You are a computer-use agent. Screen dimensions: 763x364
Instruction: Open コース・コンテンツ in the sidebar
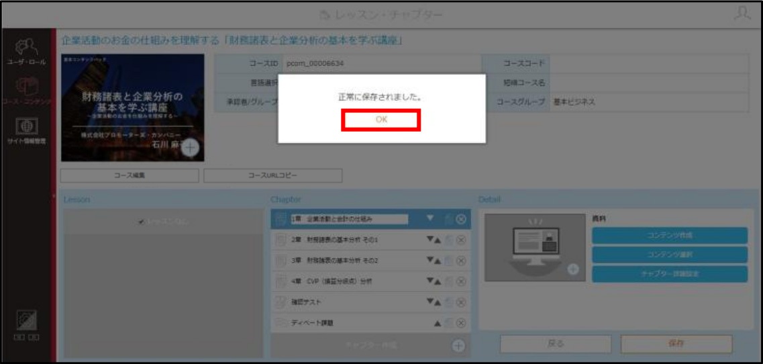(26, 91)
